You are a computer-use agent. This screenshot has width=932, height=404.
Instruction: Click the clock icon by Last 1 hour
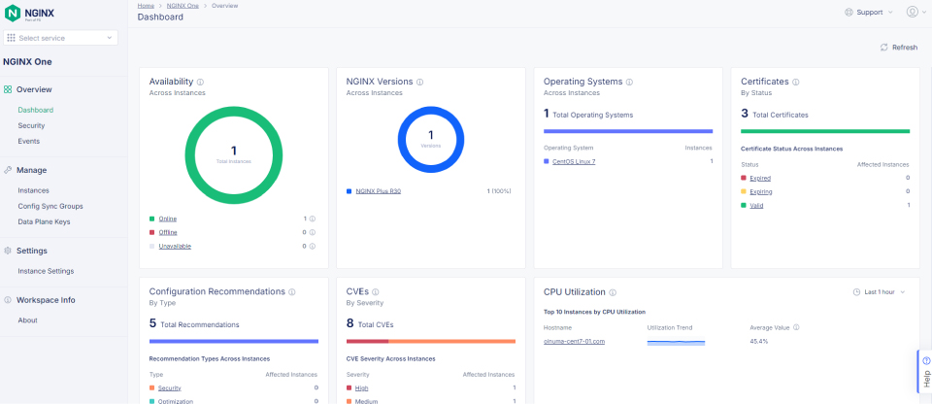click(x=856, y=292)
